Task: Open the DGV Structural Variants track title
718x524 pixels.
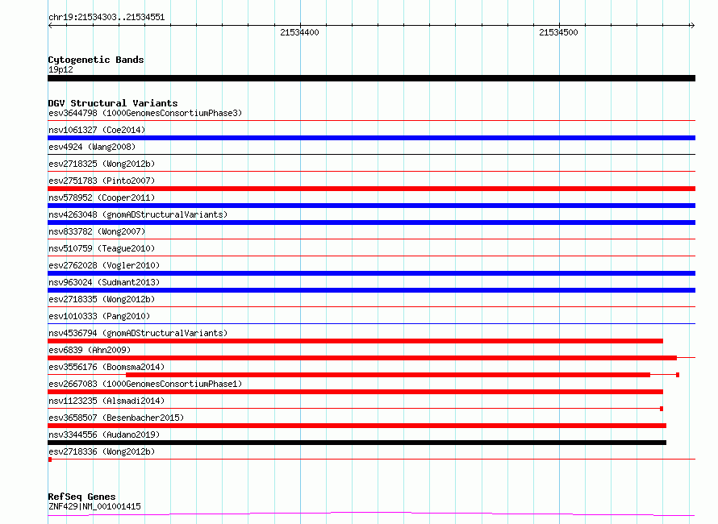Action: pyautogui.click(x=113, y=103)
